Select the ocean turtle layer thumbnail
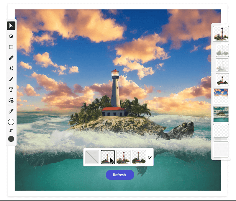This screenshot has height=201, width=236. click(221, 114)
